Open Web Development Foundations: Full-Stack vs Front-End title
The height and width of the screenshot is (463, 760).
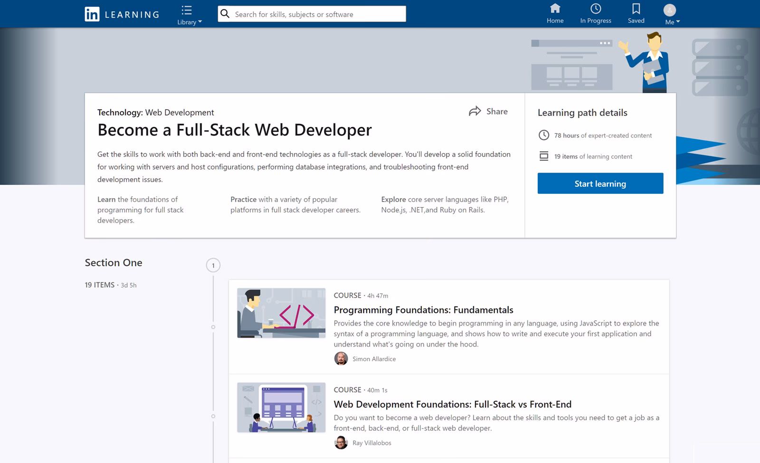(x=453, y=405)
